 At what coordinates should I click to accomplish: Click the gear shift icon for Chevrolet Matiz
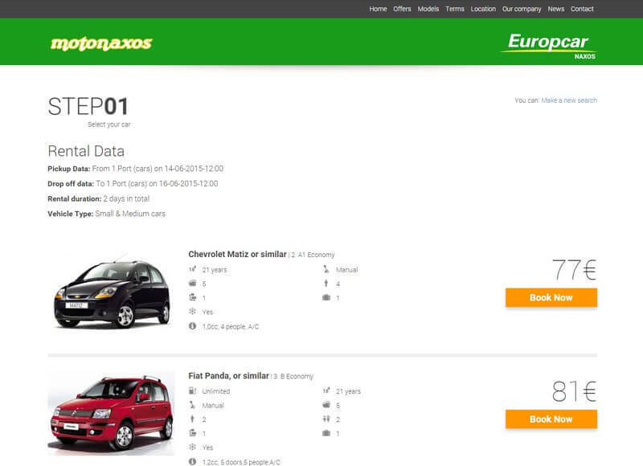(x=326, y=269)
